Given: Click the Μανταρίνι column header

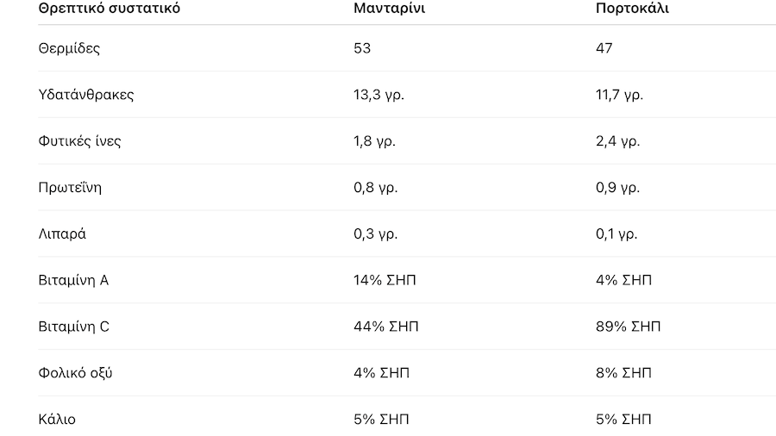Looking at the screenshot, I should (x=389, y=9).
